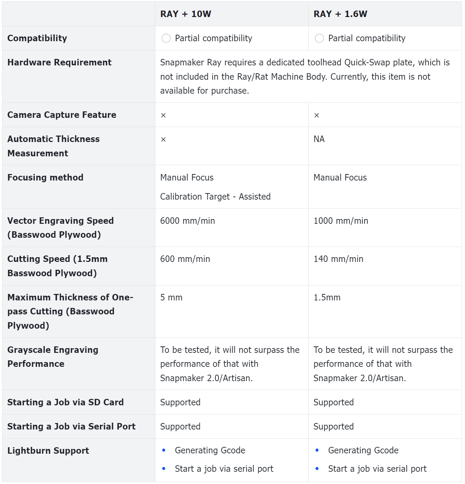
Task: Click bullet beside Generating Gcode under RAY + 1.6W
Action: pos(317,451)
